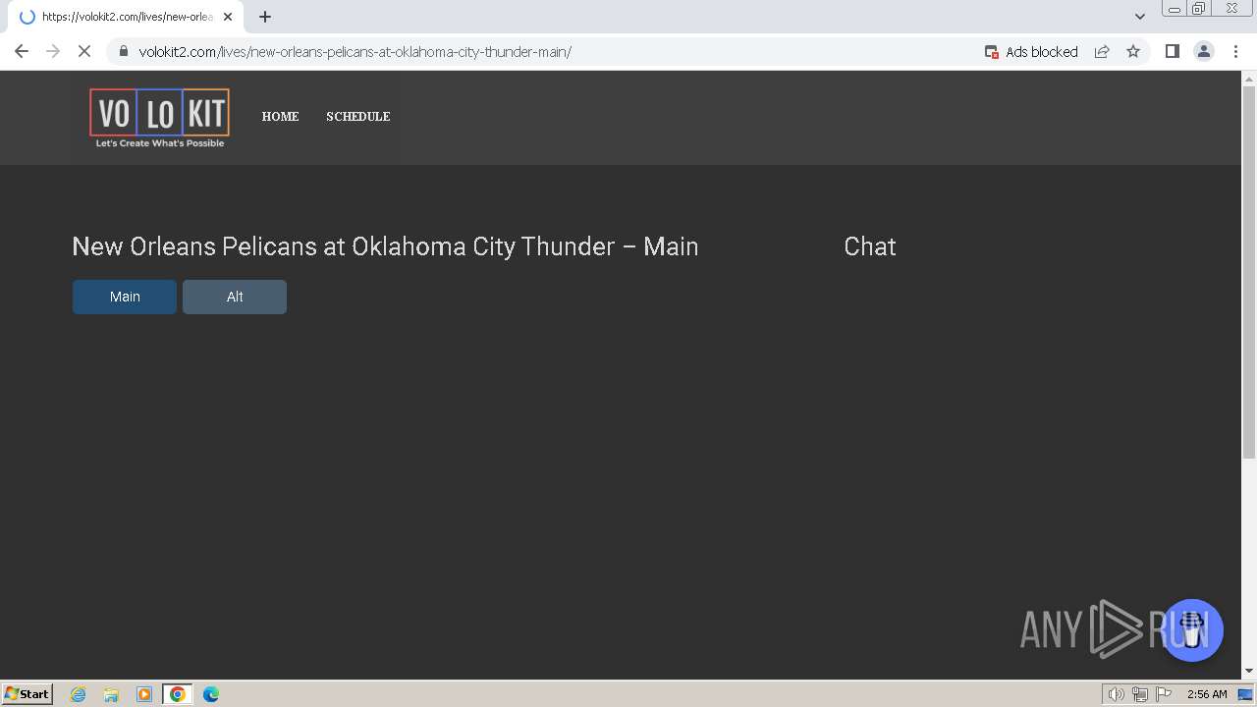
Task: View site information lock icon
Action: tap(123, 52)
